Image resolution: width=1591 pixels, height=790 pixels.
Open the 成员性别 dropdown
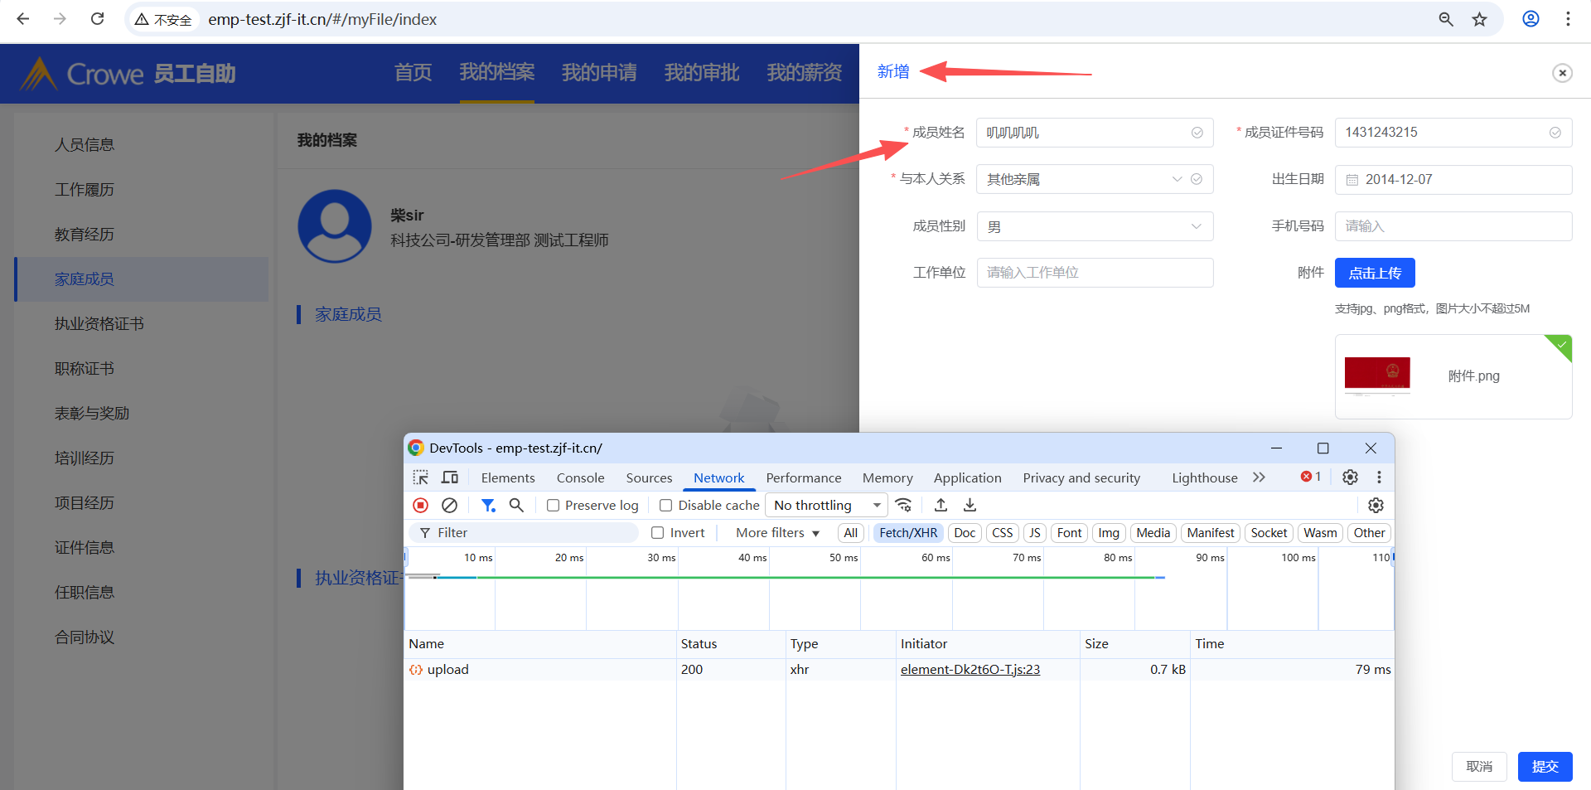[1094, 226]
